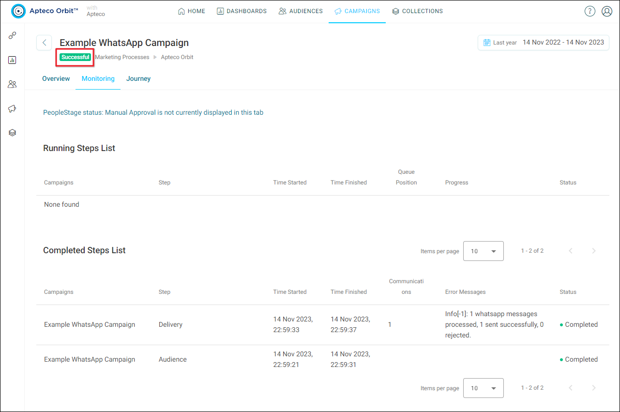Viewport: 620px width, 412px height.
Task: Open dashboards chart icon in left sidebar
Action: coord(13,60)
